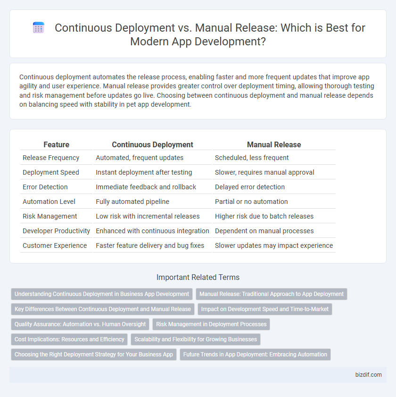Click the Developer Productivity row label
This screenshot has width=396, height=397.
56,231
